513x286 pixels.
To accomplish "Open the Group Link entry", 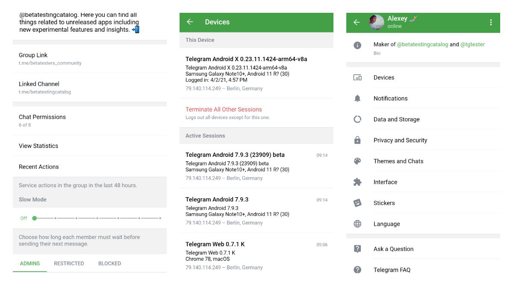I will click(x=90, y=59).
